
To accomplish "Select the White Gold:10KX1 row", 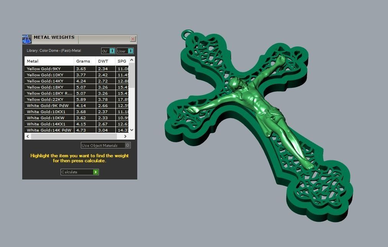I will click(76, 112).
